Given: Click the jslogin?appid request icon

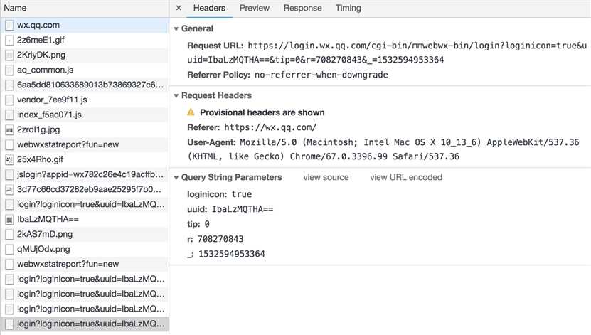Looking at the screenshot, I should [x=9, y=175].
